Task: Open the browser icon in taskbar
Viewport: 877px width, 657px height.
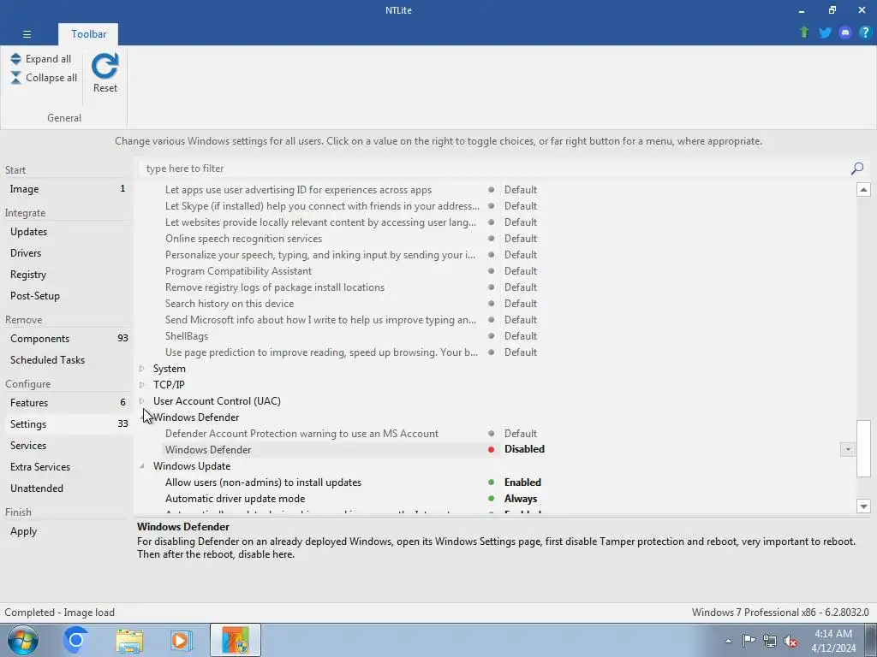Action: (76, 640)
